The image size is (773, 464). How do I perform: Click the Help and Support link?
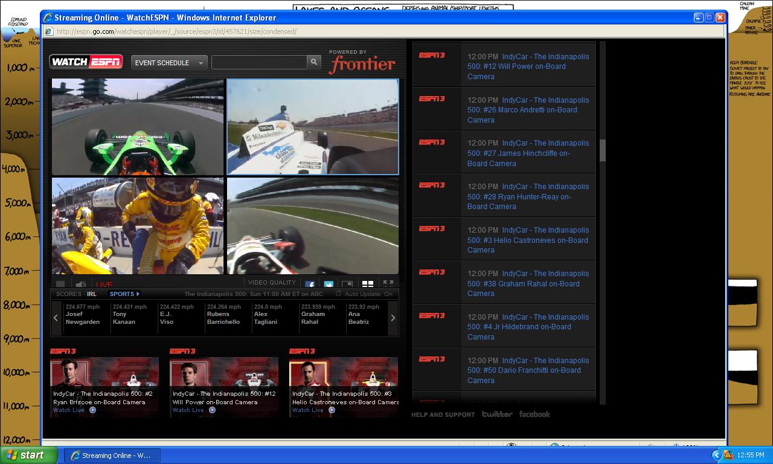[x=443, y=415]
